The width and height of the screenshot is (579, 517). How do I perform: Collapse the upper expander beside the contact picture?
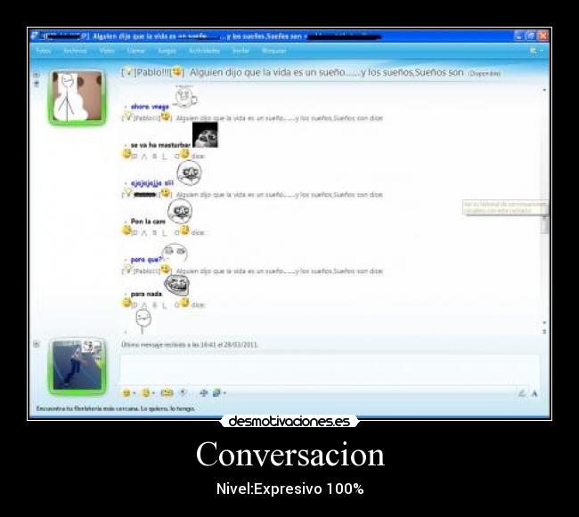coord(37,74)
